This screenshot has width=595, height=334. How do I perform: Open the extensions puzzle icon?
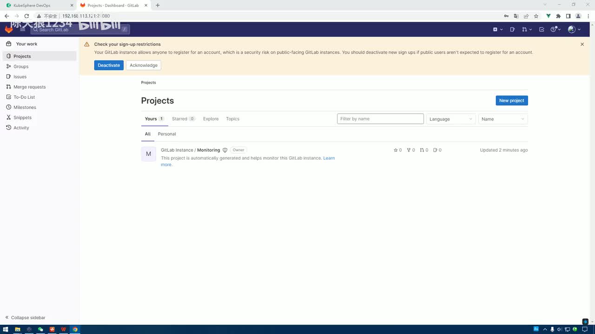coord(558,16)
